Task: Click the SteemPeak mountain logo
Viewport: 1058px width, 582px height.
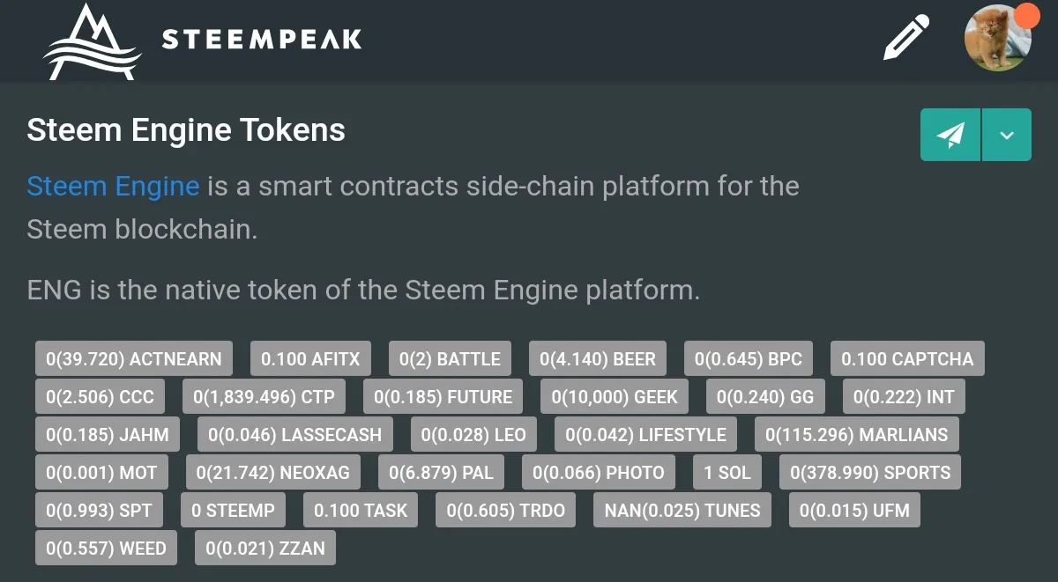Action: tap(93, 41)
